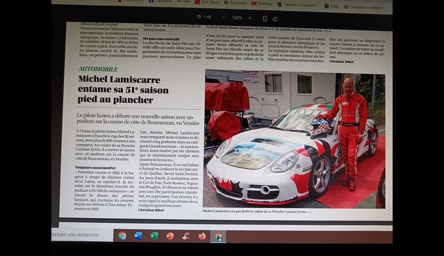
Task: Open CCleaner icon in the taskbar
Action: click(186, 236)
